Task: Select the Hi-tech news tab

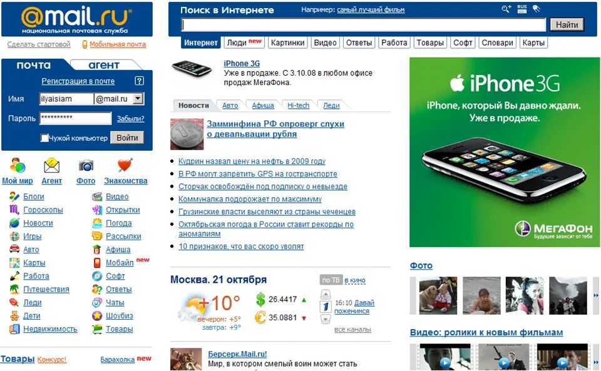Action: (298, 105)
